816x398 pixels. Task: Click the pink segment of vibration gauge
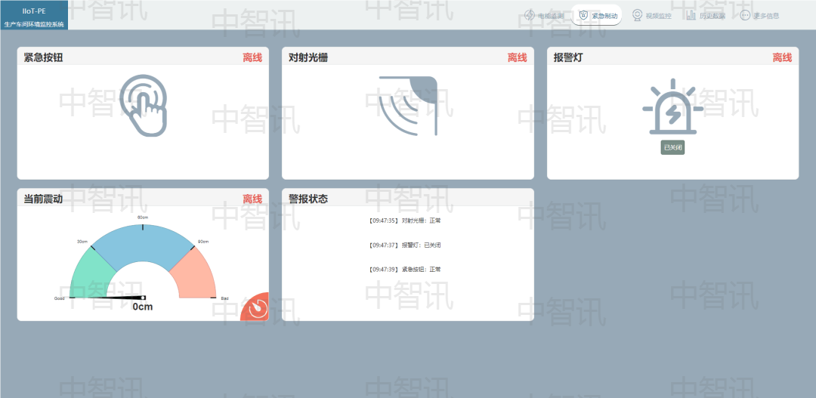193,273
